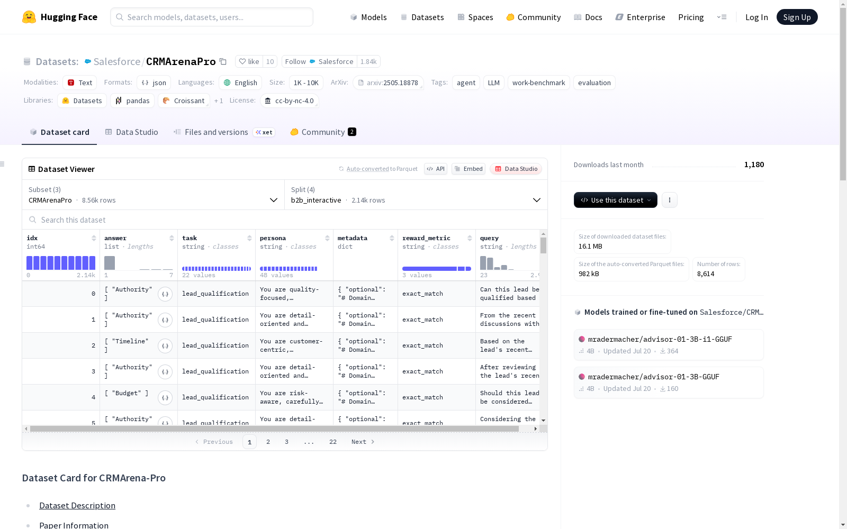Open Community in top navigation
Screen dimensions: 847x529
coord(534,17)
